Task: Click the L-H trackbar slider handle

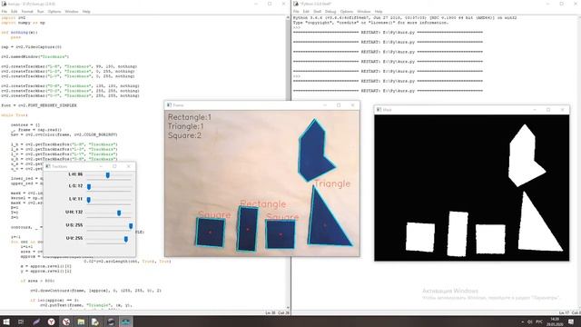Action: point(107,175)
